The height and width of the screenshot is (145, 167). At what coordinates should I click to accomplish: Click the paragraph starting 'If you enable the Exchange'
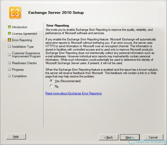tap(101, 51)
